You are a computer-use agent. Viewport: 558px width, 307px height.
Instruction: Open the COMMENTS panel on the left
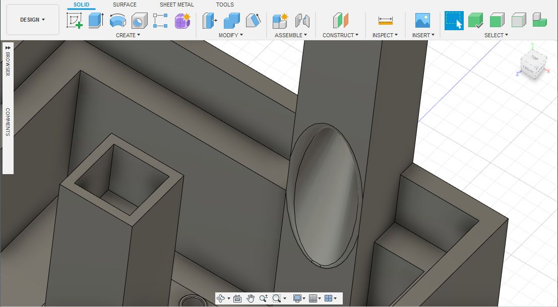click(7, 121)
